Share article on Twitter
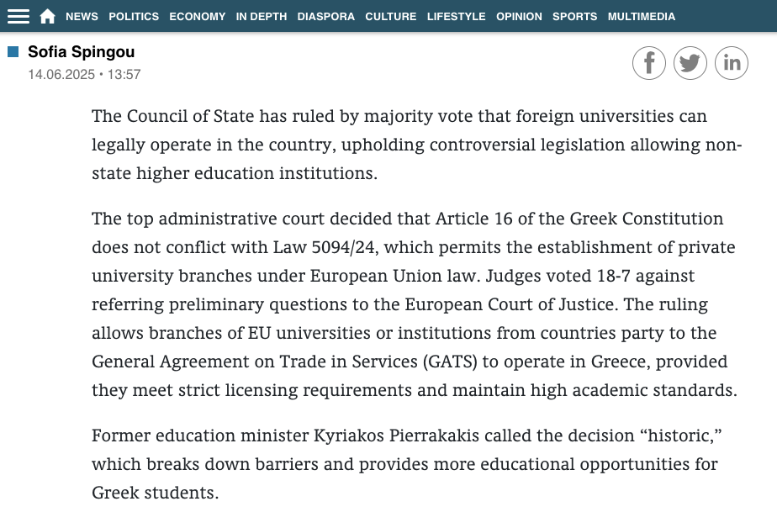Viewport: 777px width, 512px height. click(x=690, y=63)
